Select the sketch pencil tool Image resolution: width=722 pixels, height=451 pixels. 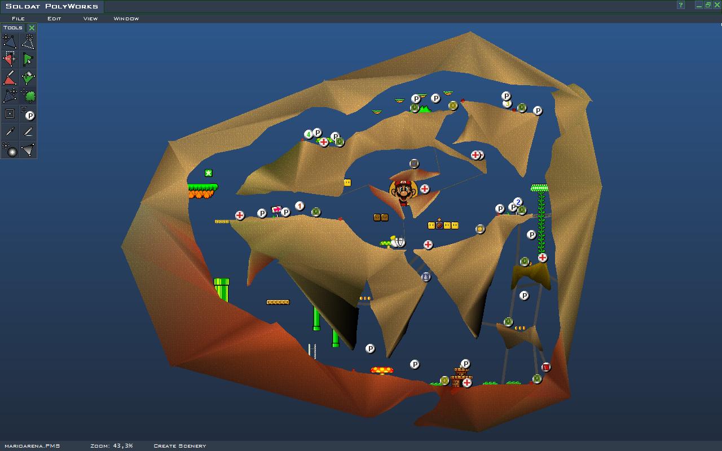28,132
